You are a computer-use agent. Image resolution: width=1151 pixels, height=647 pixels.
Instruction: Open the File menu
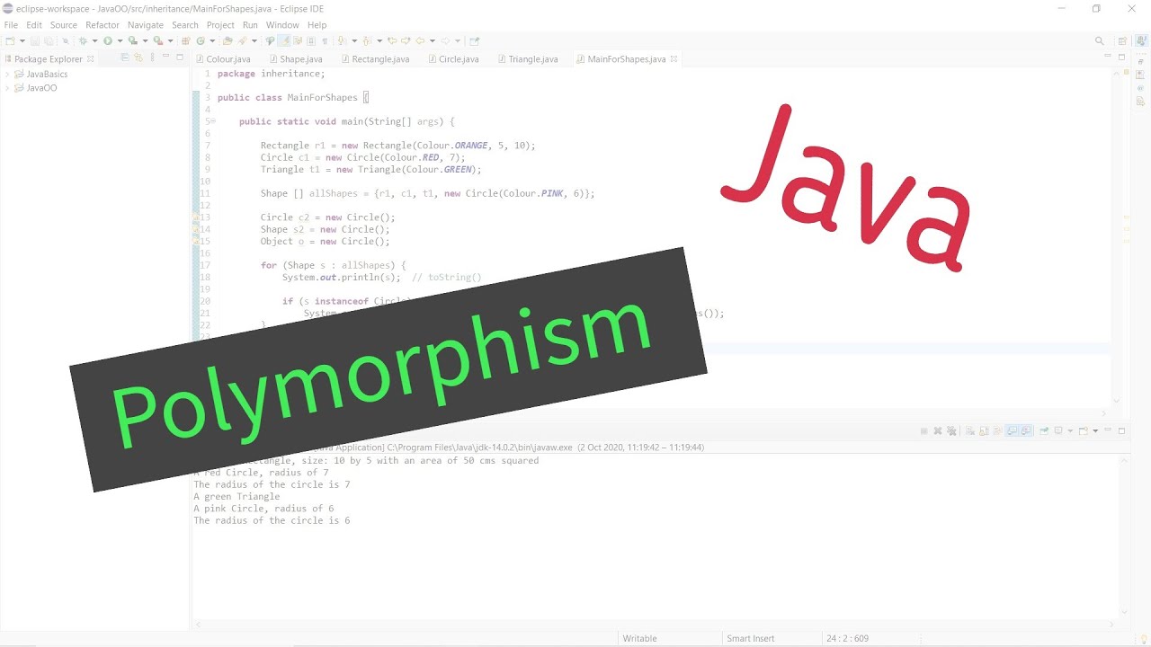point(11,25)
